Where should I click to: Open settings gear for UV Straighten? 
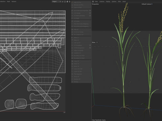(90, 45)
